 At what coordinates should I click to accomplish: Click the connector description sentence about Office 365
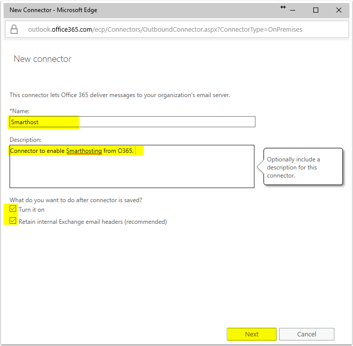120,95
